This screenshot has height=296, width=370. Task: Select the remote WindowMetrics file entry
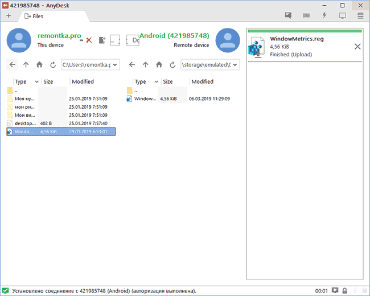point(145,98)
